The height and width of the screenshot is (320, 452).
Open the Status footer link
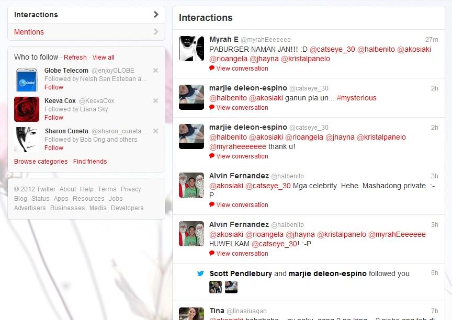tap(40, 199)
